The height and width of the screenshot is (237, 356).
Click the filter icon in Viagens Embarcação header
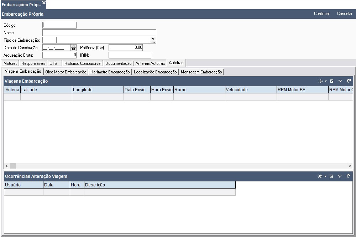click(x=340, y=81)
